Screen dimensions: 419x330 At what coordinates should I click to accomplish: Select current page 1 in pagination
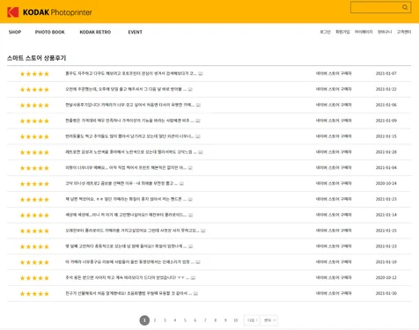[144, 320]
